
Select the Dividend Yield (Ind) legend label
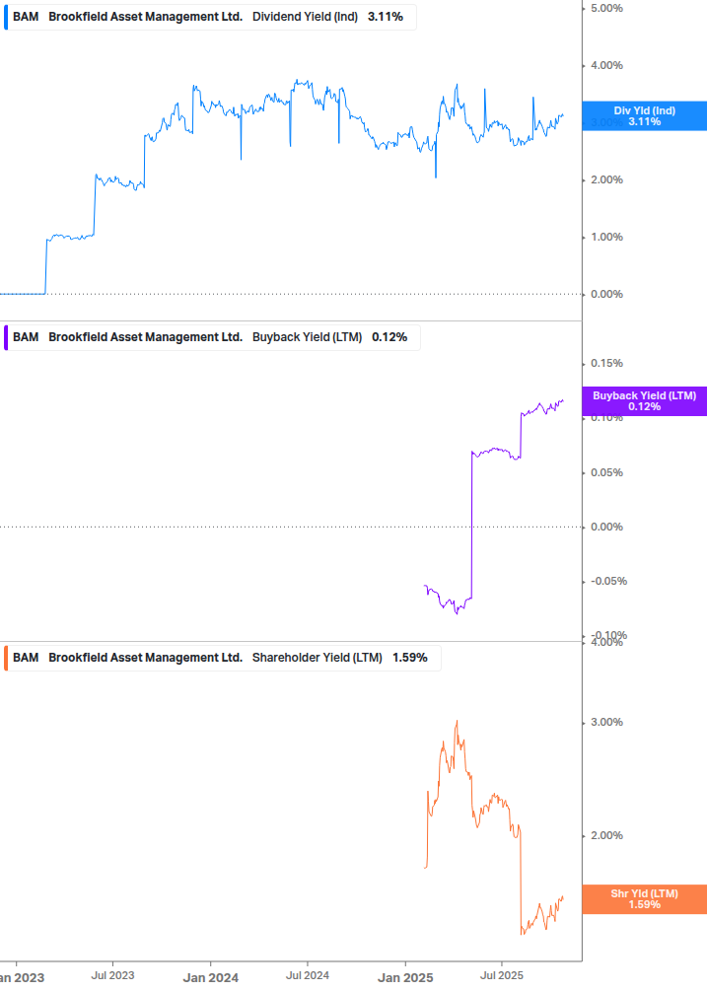pyautogui.click(x=305, y=17)
